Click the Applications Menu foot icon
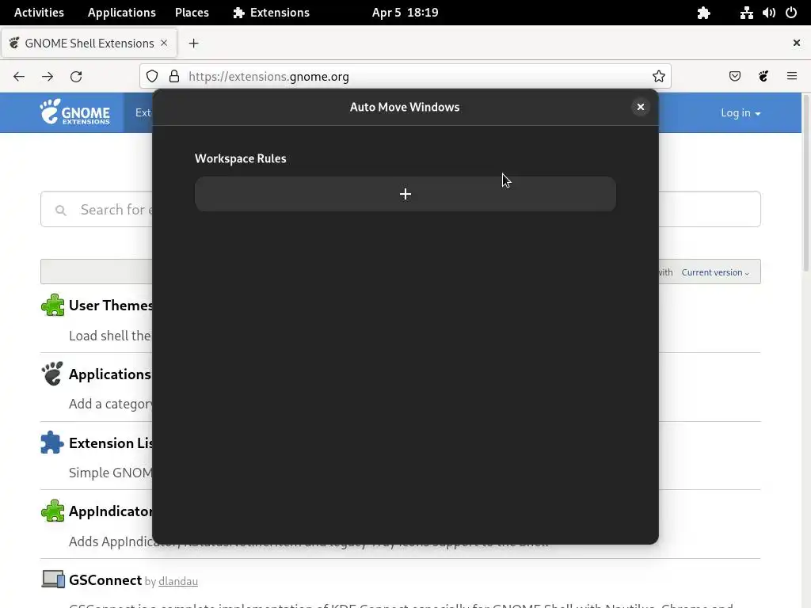The width and height of the screenshot is (811, 608). click(x=53, y=374)
